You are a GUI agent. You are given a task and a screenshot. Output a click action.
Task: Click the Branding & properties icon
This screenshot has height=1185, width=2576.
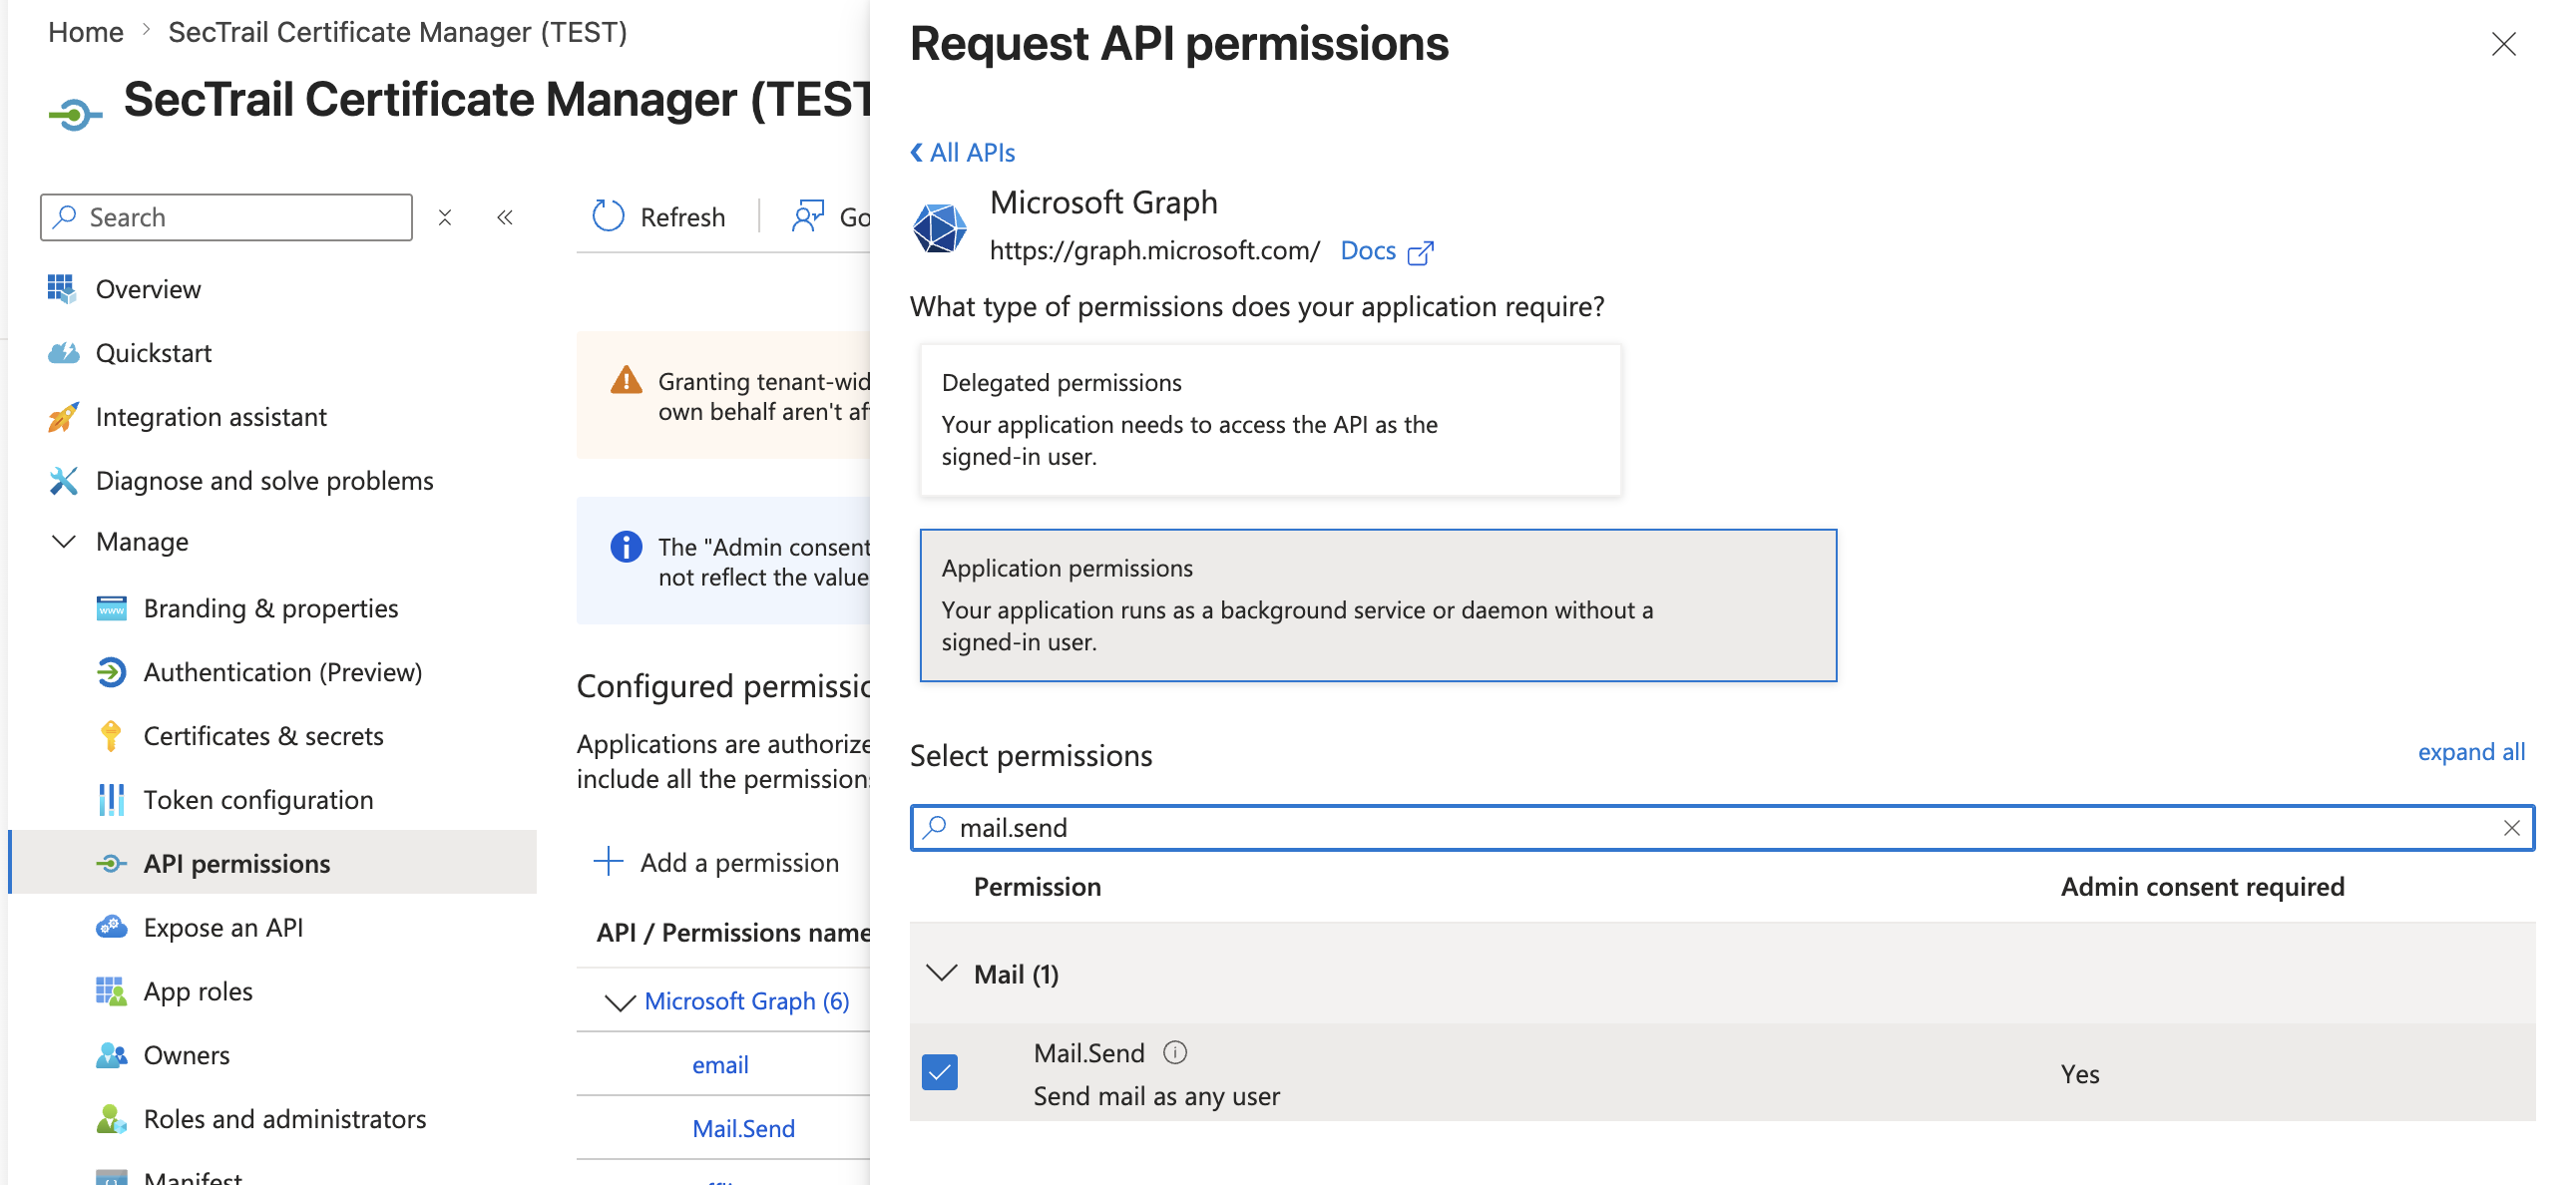[111, 608]
